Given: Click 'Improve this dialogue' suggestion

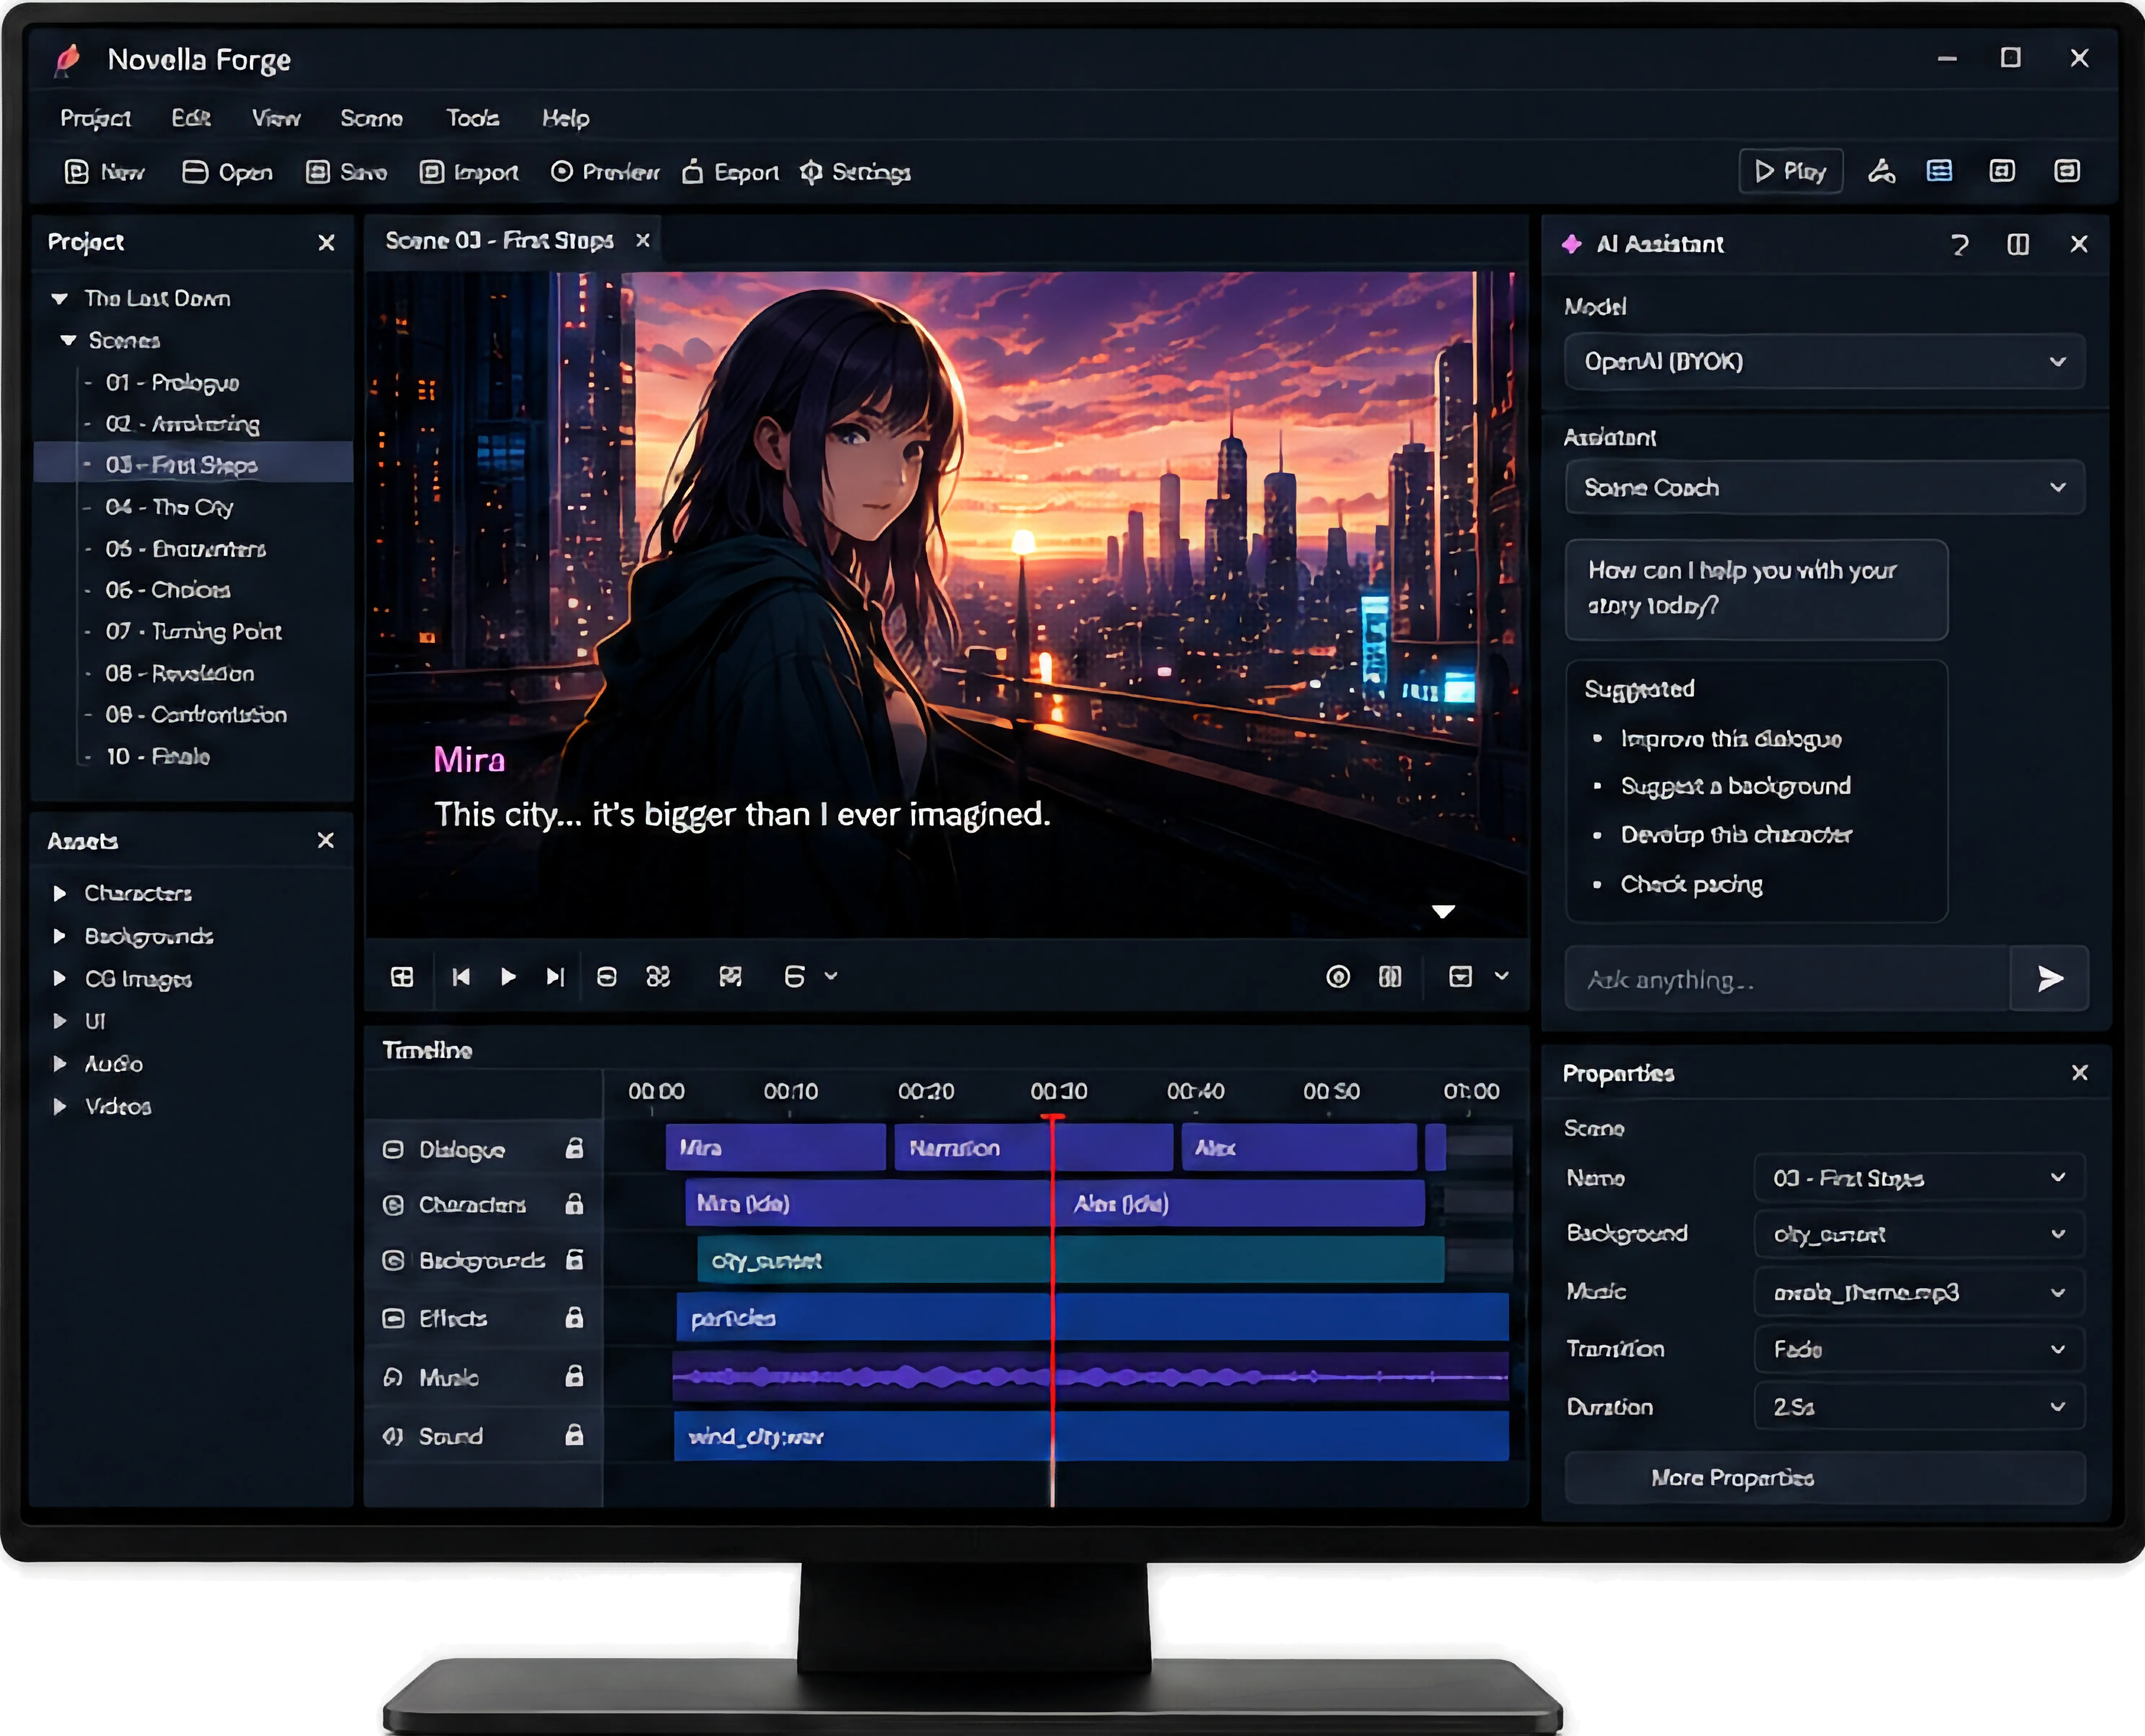Looking at the screenshot, I should (x=1731, y=739).
